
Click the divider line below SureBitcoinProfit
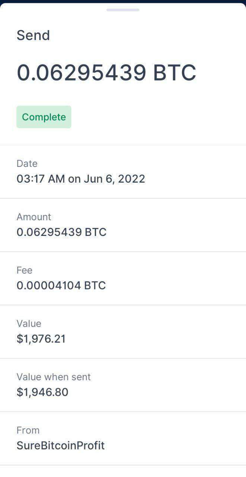click(123, 465)
